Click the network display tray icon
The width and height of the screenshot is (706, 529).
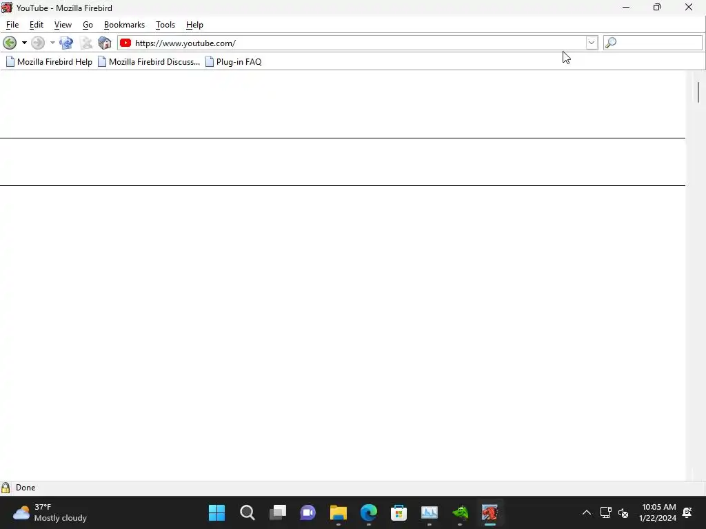606,512
